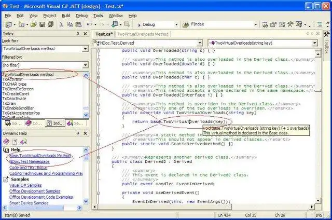Viewport: 332px width, 220px height.
Task: Click the Look for input field
Action: [42, 49]
